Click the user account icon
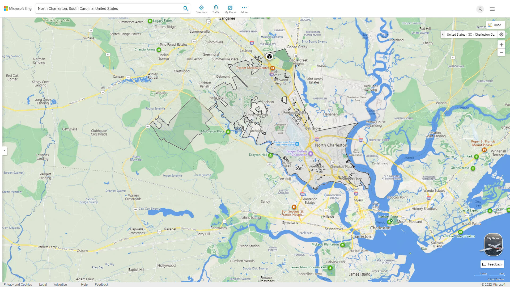This screenshot has width=510, height=287. (x=480, y=9)
